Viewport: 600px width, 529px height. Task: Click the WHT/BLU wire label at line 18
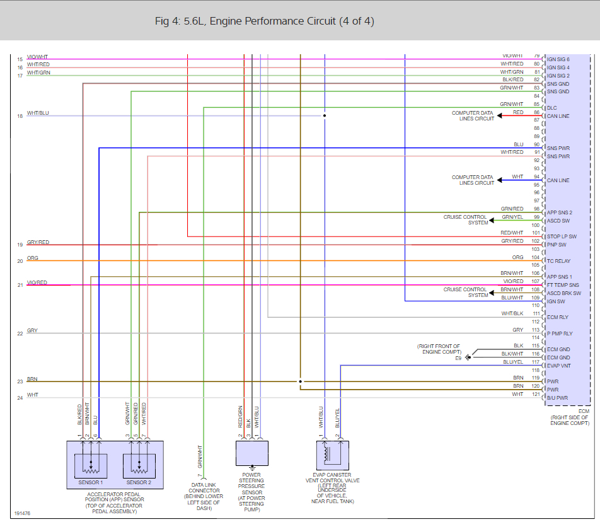(x=38, y=113)
